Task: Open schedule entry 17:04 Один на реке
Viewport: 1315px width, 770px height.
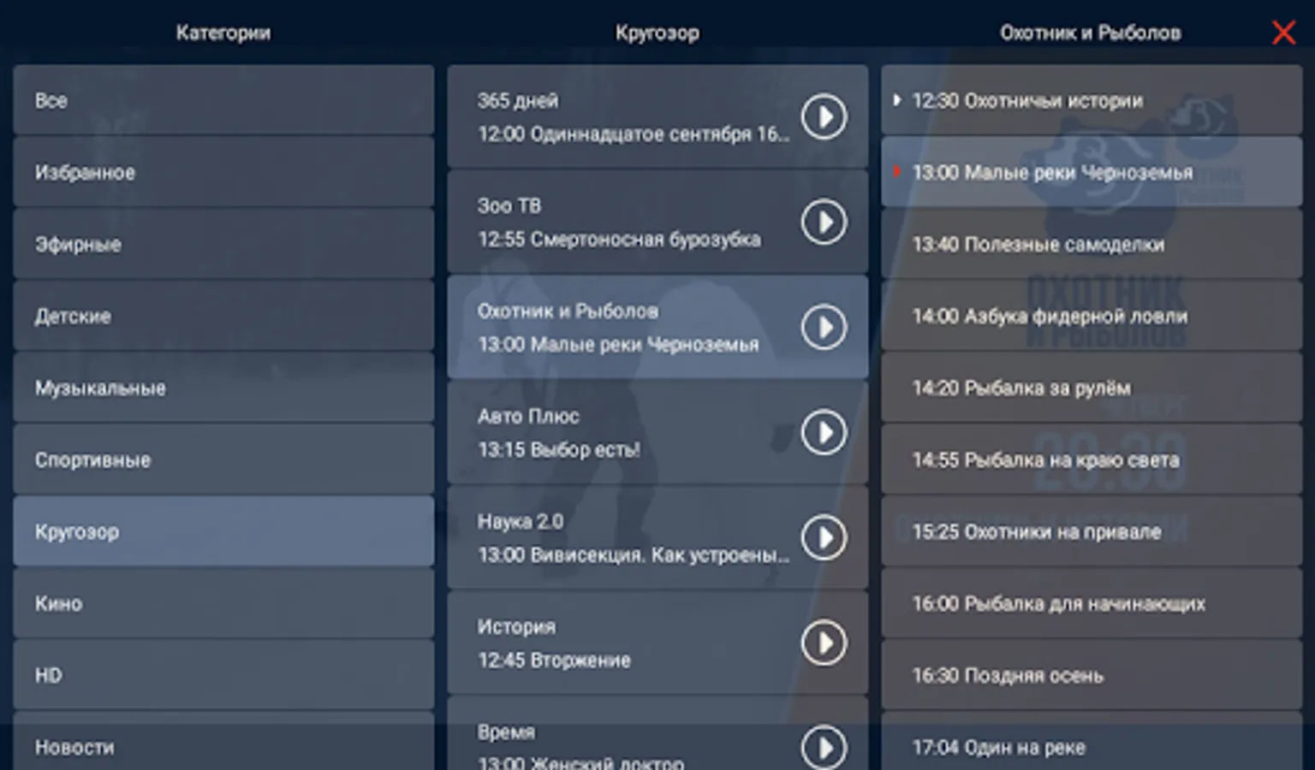Action: pyautogui.click(x=1092, y=743)
